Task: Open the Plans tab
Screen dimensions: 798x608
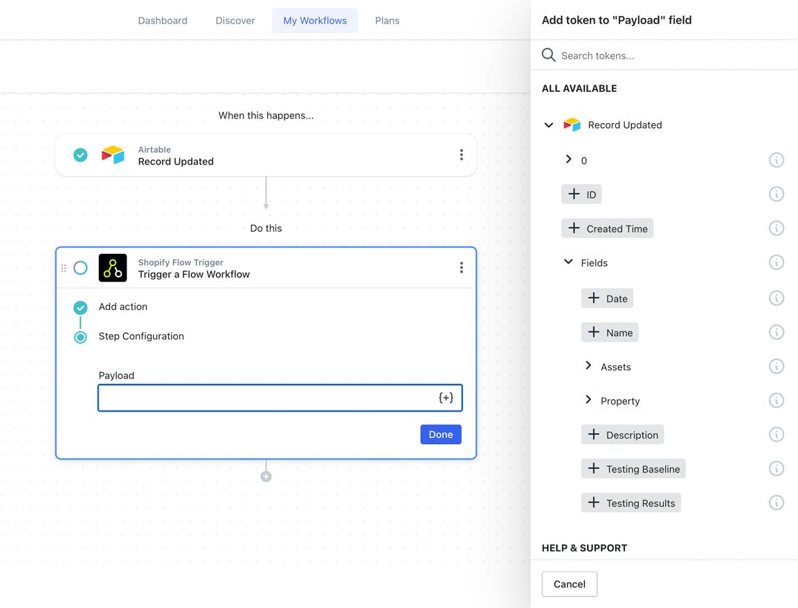Action: point(388,20)
